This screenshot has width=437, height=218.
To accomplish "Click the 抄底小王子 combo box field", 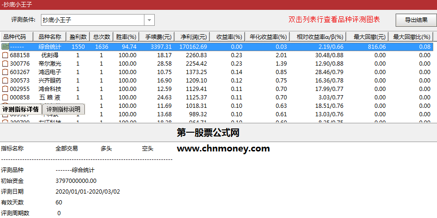I will pyautogui.click(x=93, y=20).
